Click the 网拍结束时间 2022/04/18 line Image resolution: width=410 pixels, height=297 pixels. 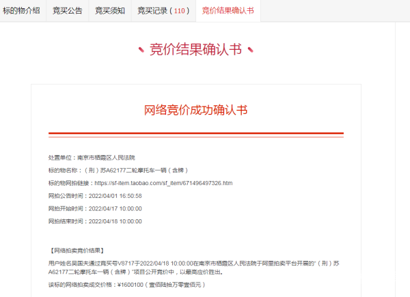tap(95, 222)
